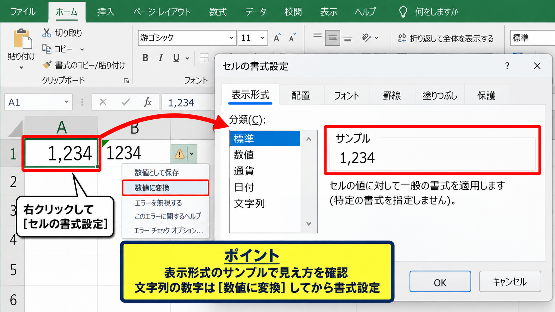Viewport: 555px width, 312px height.
Task: Toggle Underline formatting
Action: (176, 58)
